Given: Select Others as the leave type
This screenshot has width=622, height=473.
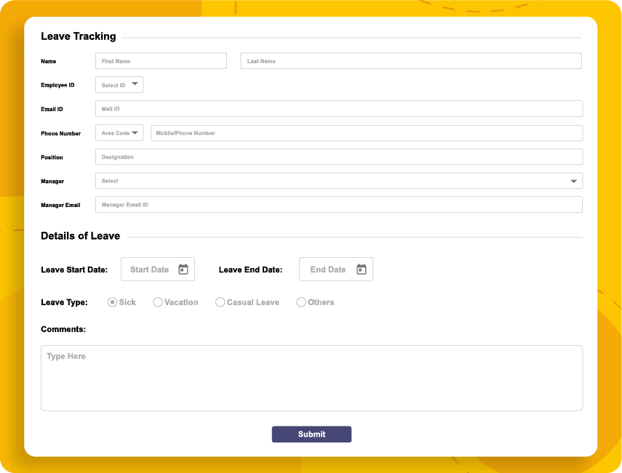Looking at the screenshot, I should [x=301, y=302].
